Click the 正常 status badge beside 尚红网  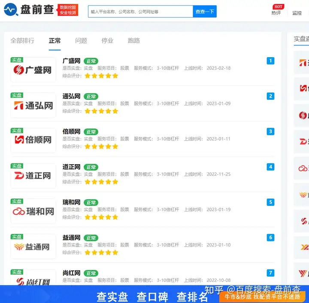click(x=91, y=273)
